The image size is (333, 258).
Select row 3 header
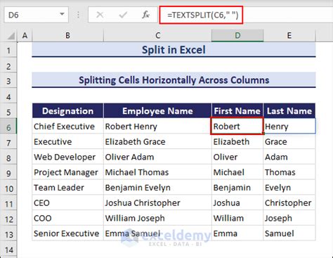8,81
